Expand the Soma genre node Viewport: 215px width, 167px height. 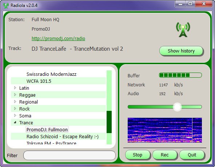[15, 116]
